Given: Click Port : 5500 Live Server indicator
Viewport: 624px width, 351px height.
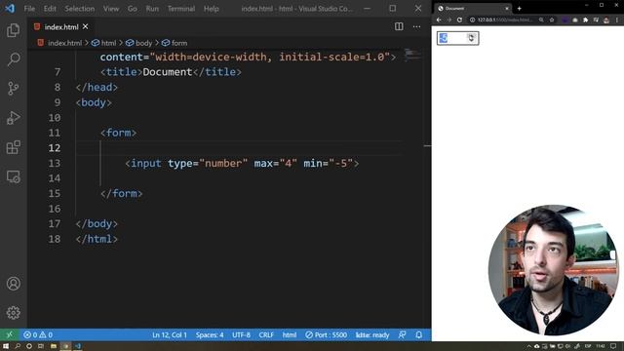Looking at the screenshot, I should (327, 334).
